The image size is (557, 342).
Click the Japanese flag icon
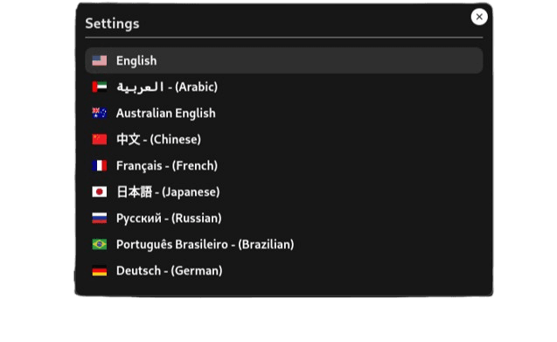click(100, 192)
